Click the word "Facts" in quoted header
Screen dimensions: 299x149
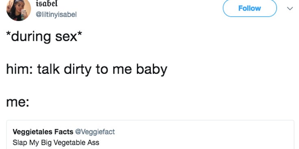coord(64,132)
